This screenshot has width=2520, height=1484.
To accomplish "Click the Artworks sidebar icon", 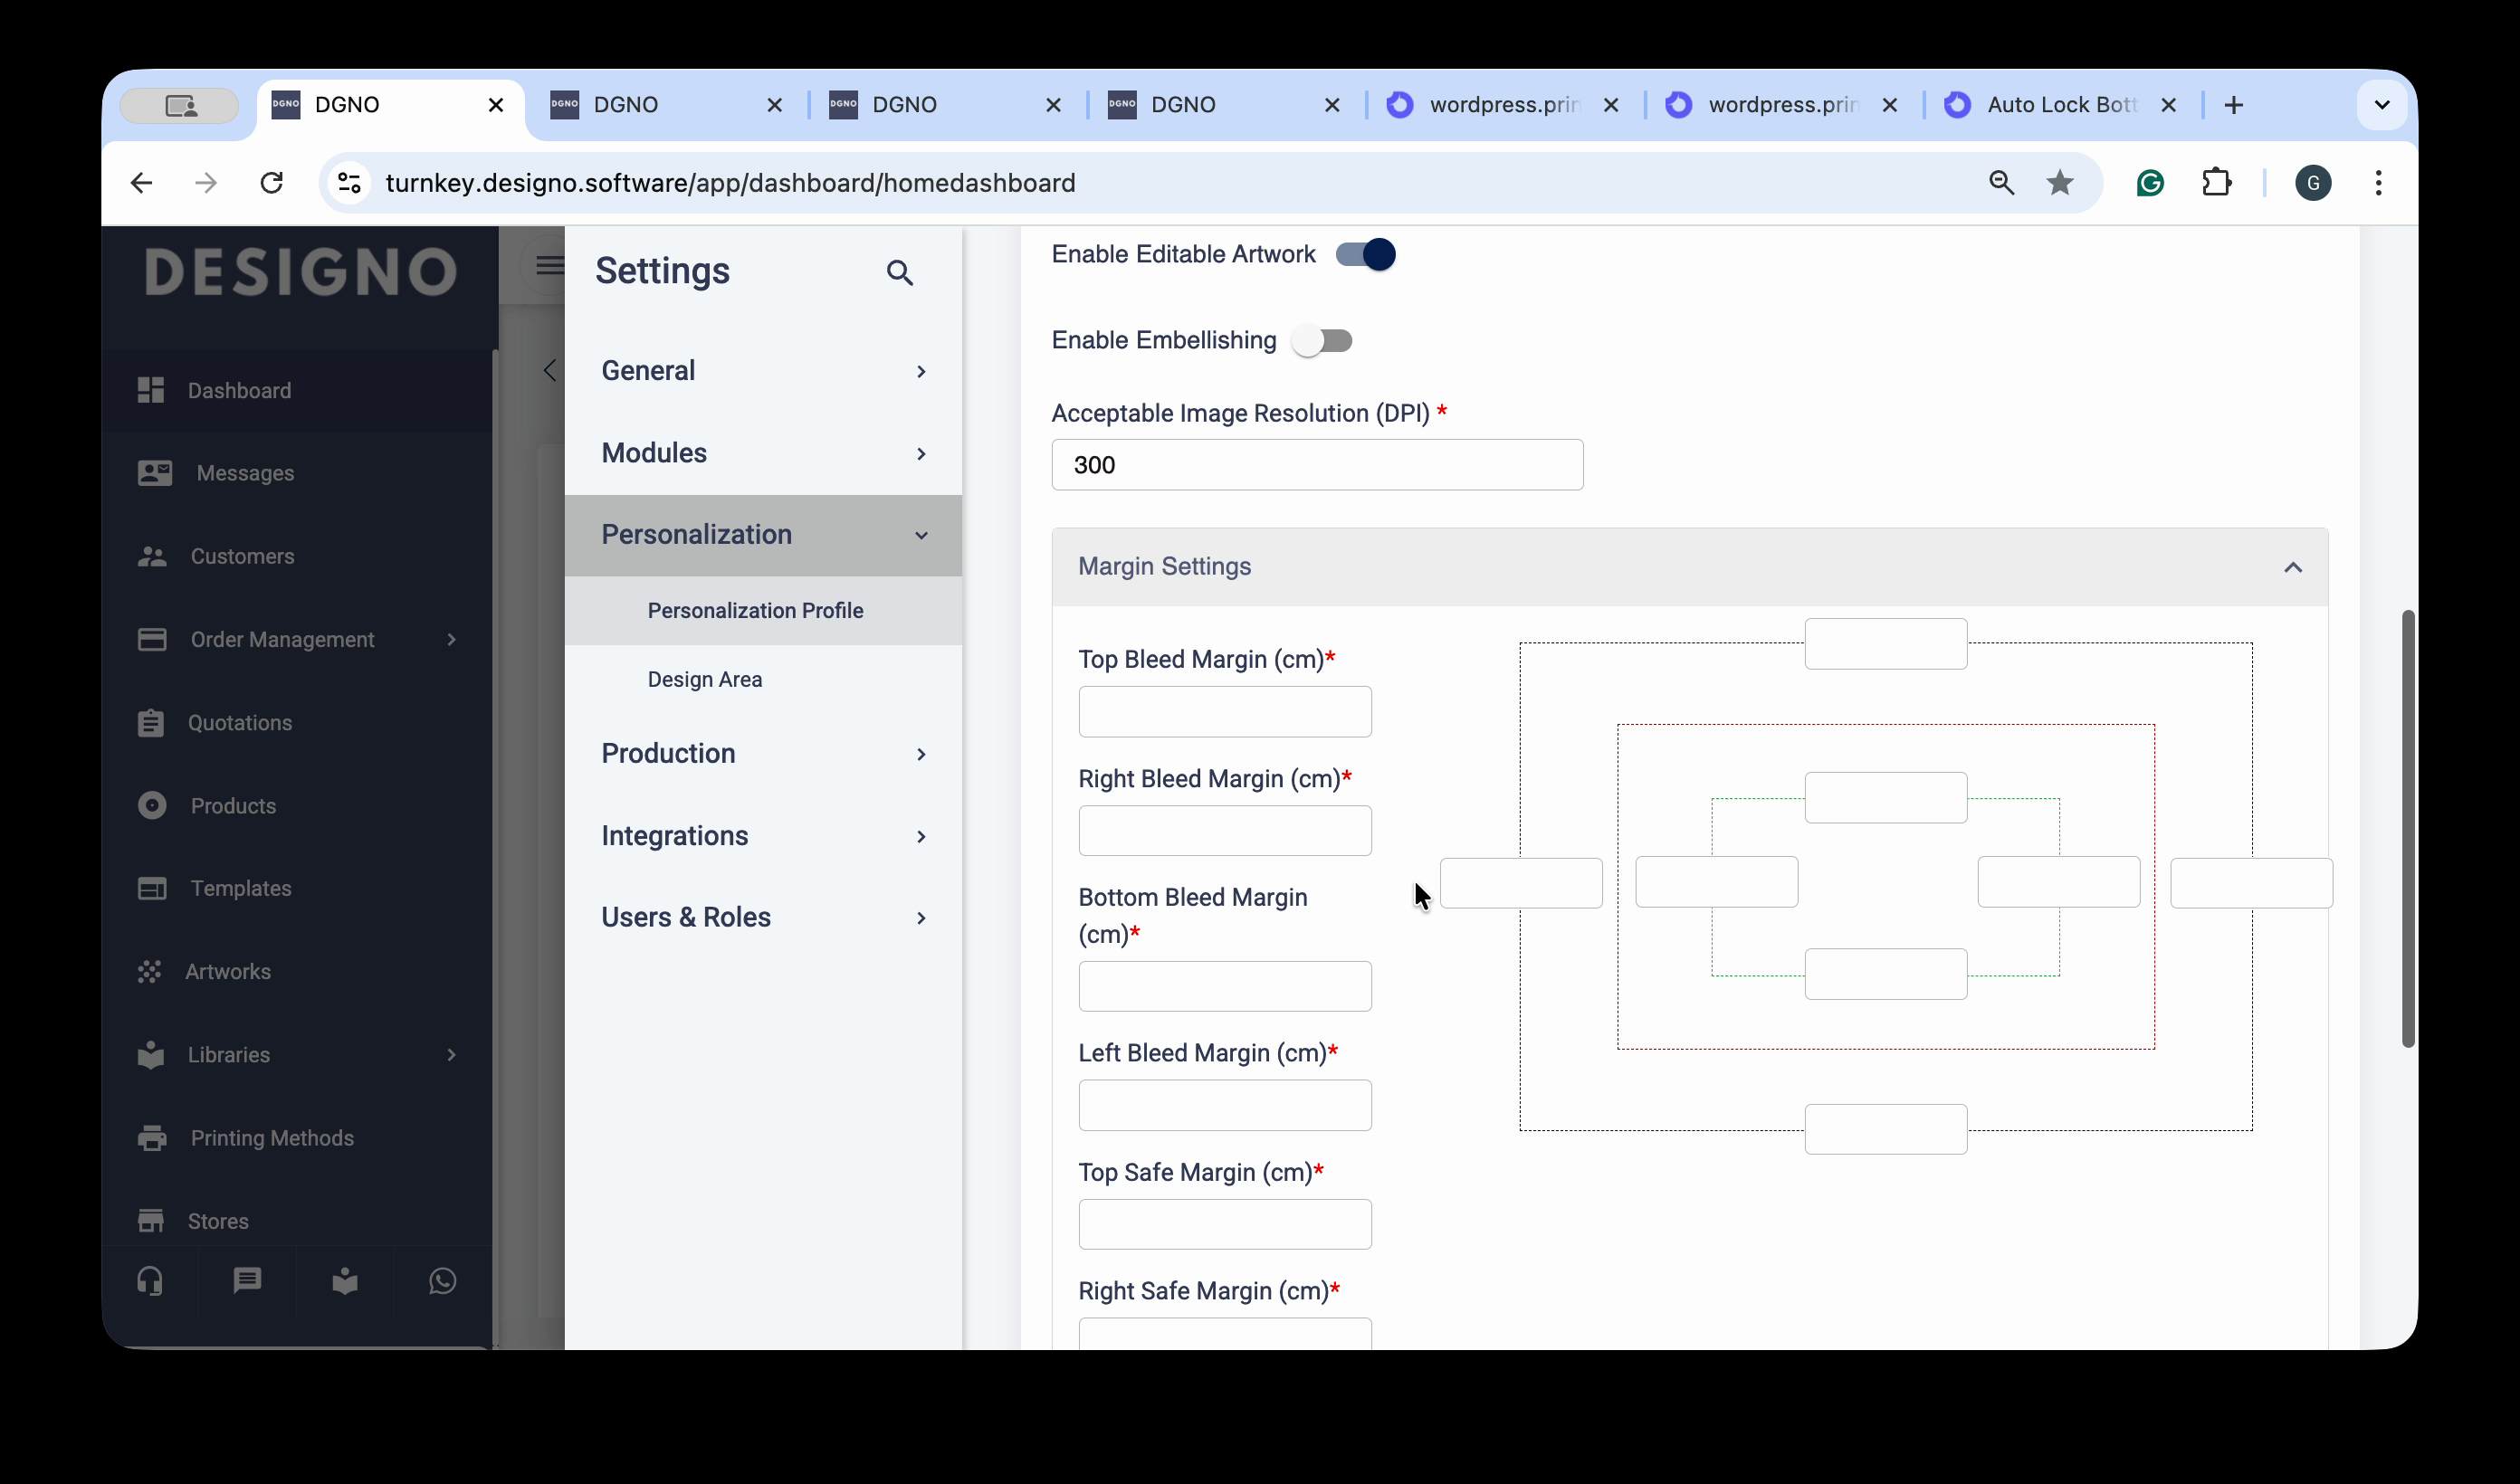I will [150, 971].
